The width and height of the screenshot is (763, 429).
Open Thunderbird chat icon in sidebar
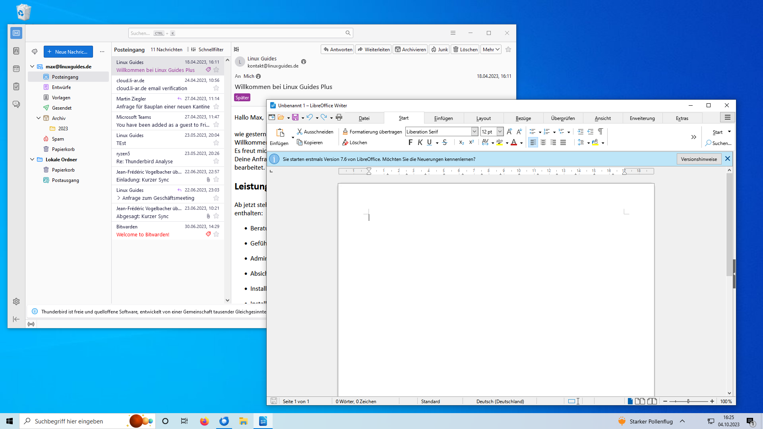16,104
